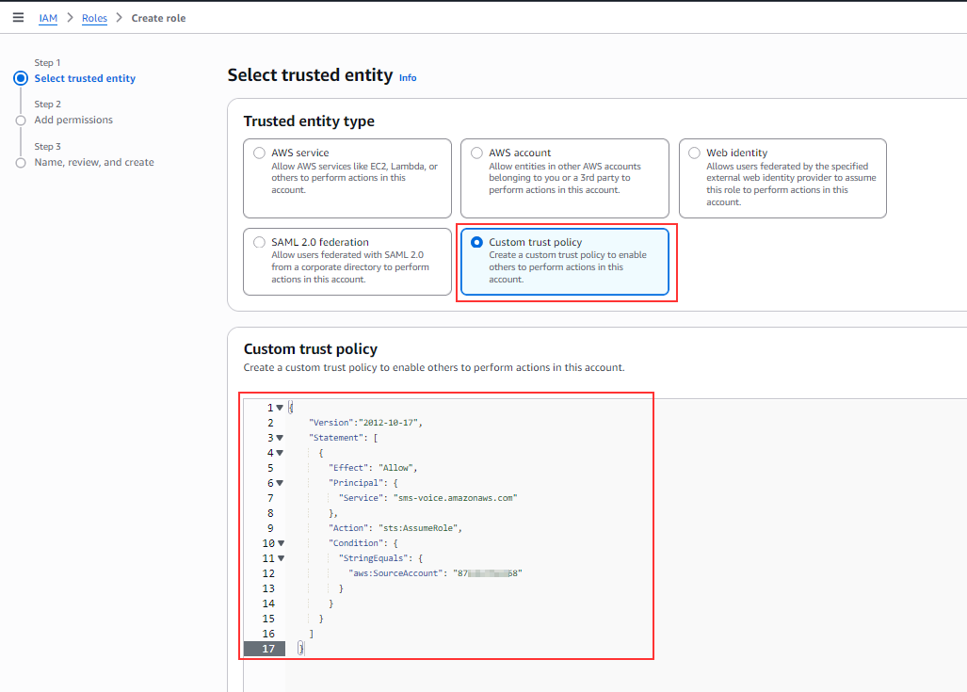Collapse the Statement array on line 3

click(280, 438)
